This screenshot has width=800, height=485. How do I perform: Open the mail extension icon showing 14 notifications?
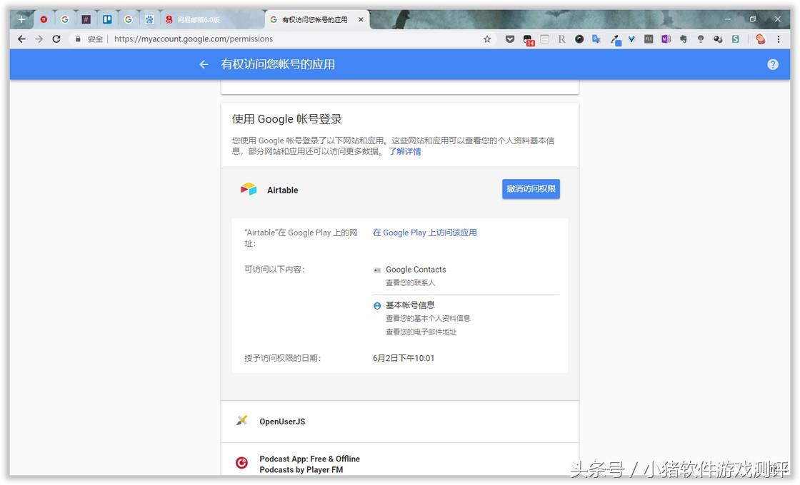tap(527, 39)
